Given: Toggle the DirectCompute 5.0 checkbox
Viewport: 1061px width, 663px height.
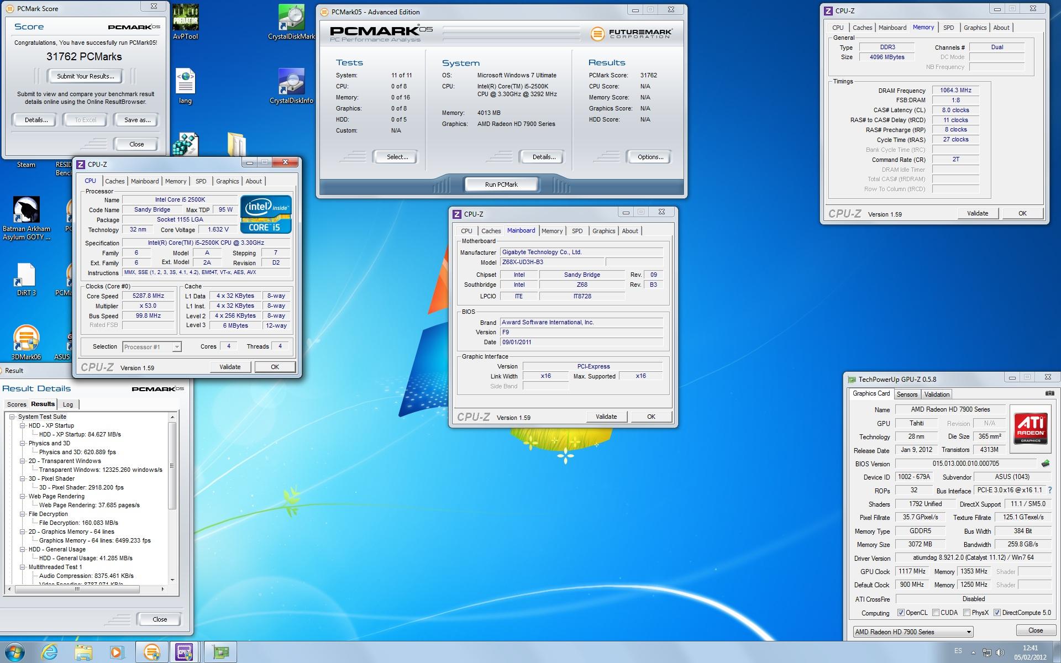Looking at the screenshot, I should tap(997, 612).
